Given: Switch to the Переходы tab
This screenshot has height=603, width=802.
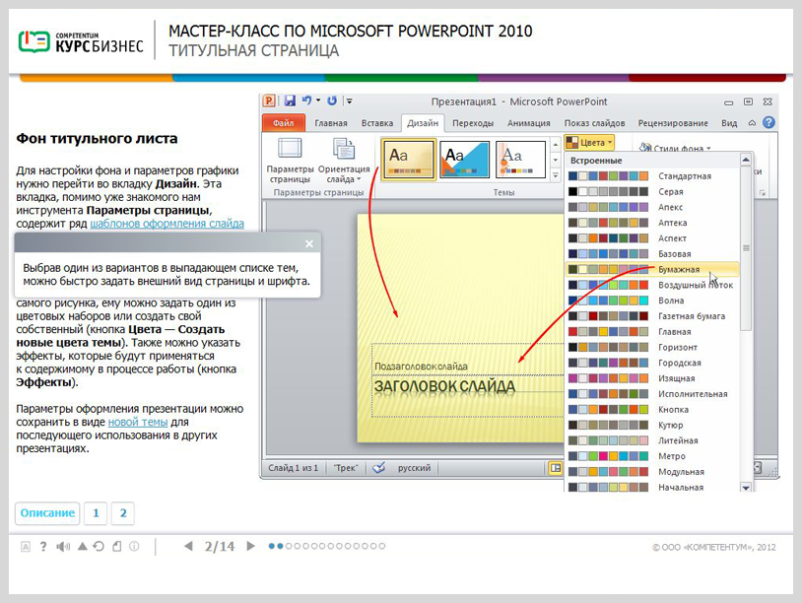Looking at the screenshot, I should [x=473, y=123].
